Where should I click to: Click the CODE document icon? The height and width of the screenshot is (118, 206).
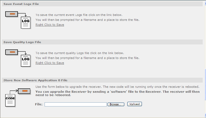pos(10,100)
